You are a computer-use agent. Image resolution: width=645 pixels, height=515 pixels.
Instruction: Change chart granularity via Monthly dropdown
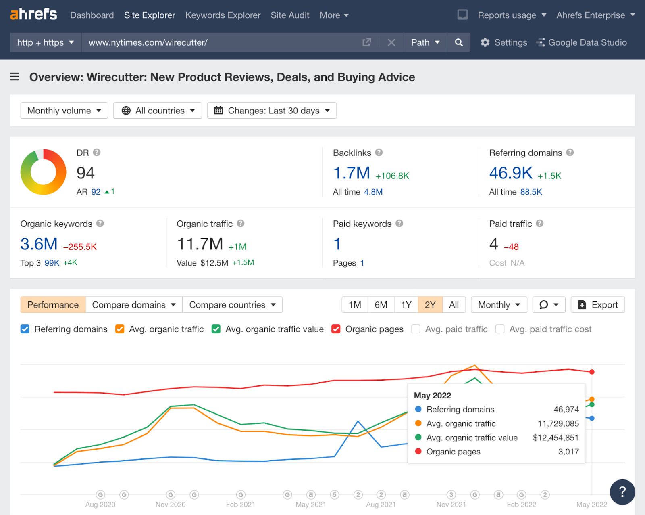[x=499, y=305]
